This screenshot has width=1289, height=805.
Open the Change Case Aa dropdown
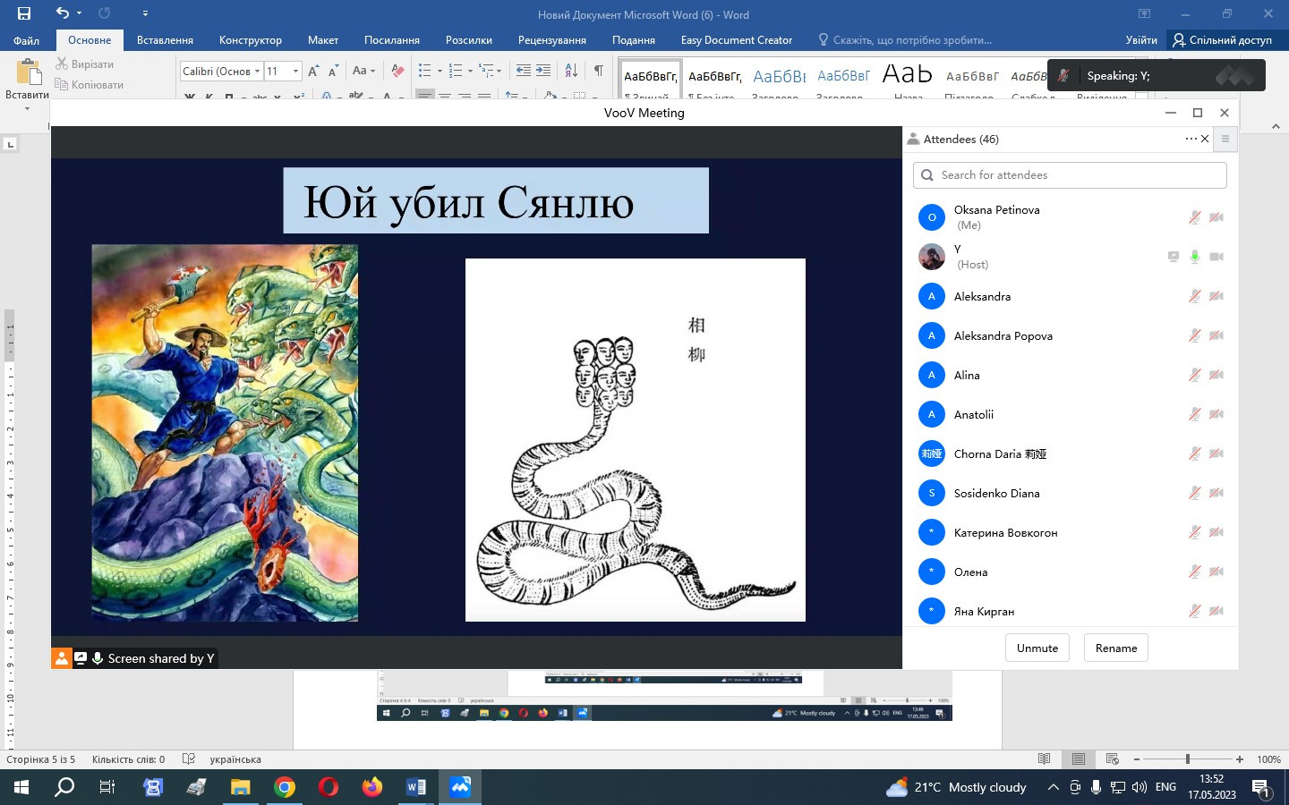pyautogui.click(x=363, y=71)
